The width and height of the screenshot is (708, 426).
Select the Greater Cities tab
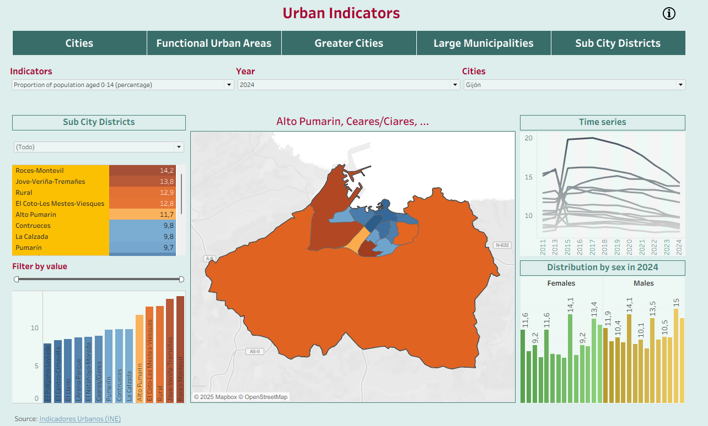[348, 43]
